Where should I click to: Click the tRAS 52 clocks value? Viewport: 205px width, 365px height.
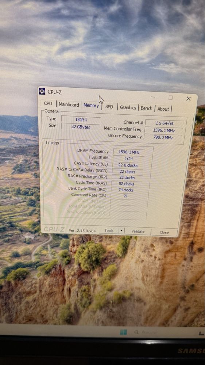pyautogui.click(x=126, y=184)
